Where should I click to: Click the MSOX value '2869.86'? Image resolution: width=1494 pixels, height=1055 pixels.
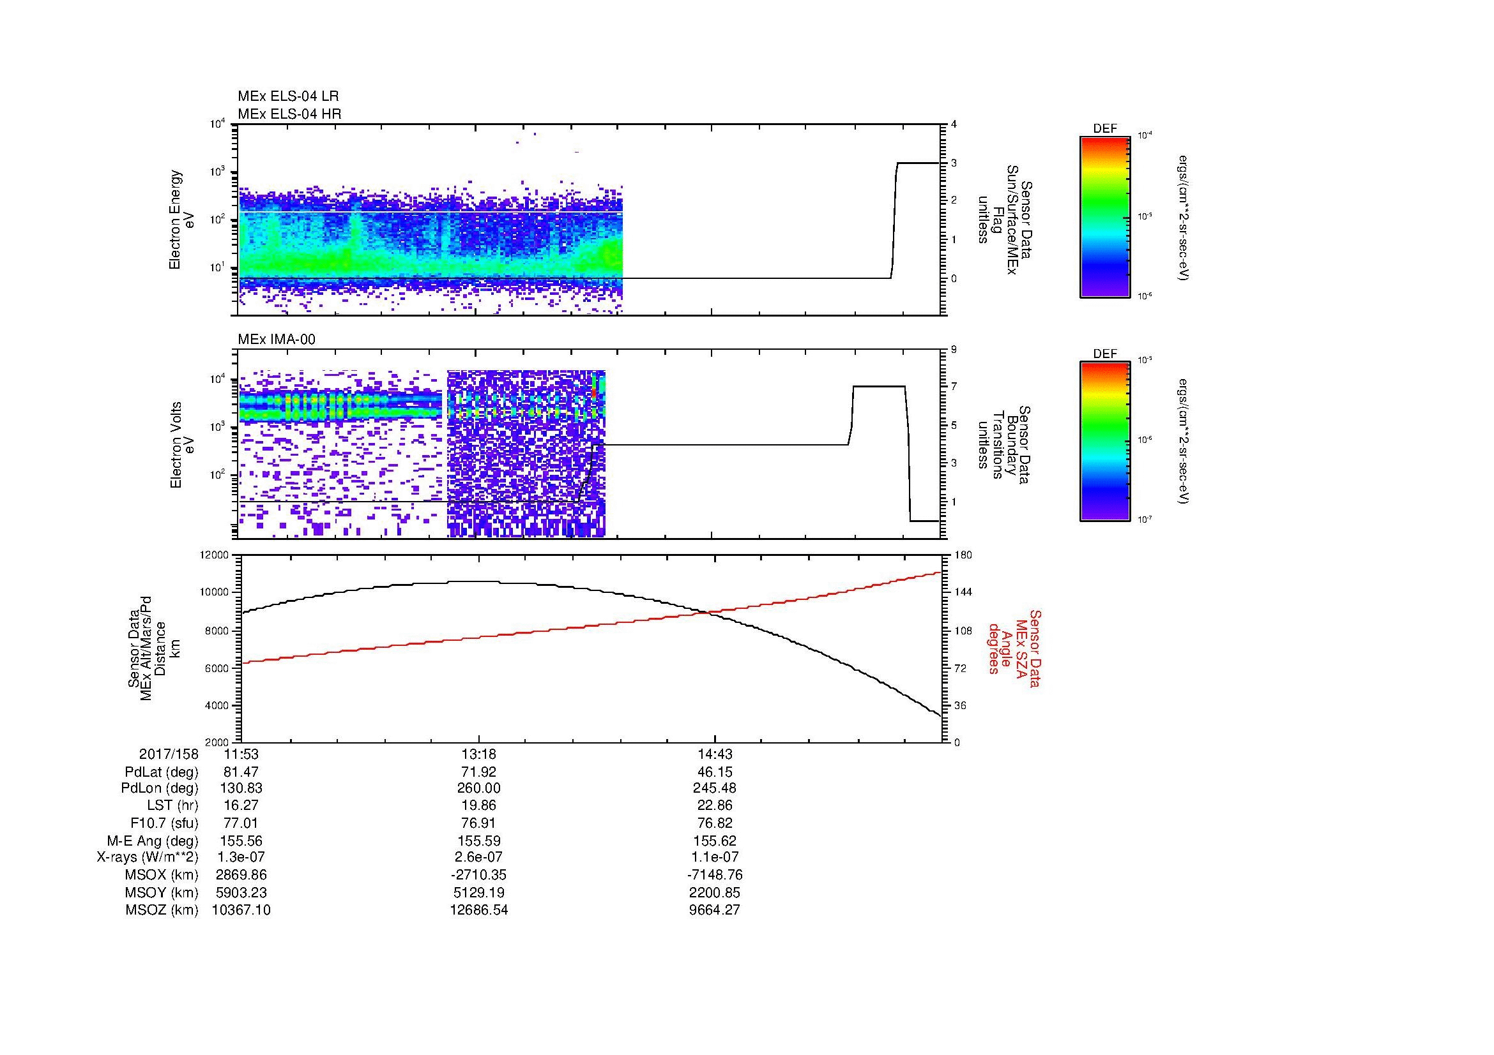click(x=241, y=876)
